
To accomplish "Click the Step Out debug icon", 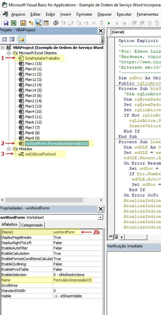I will pos(78,23).
